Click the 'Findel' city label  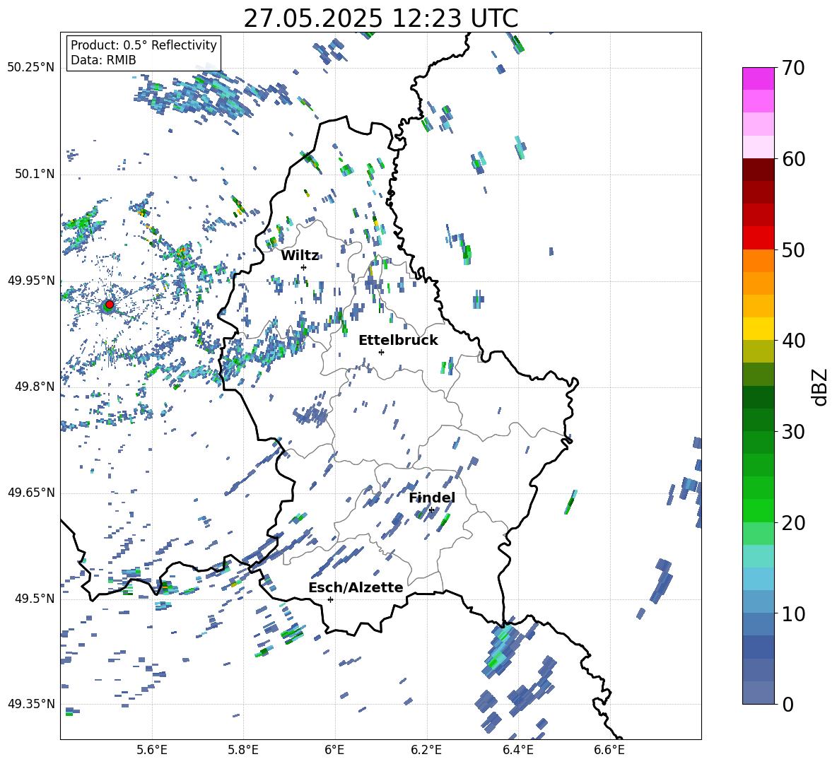432,498
